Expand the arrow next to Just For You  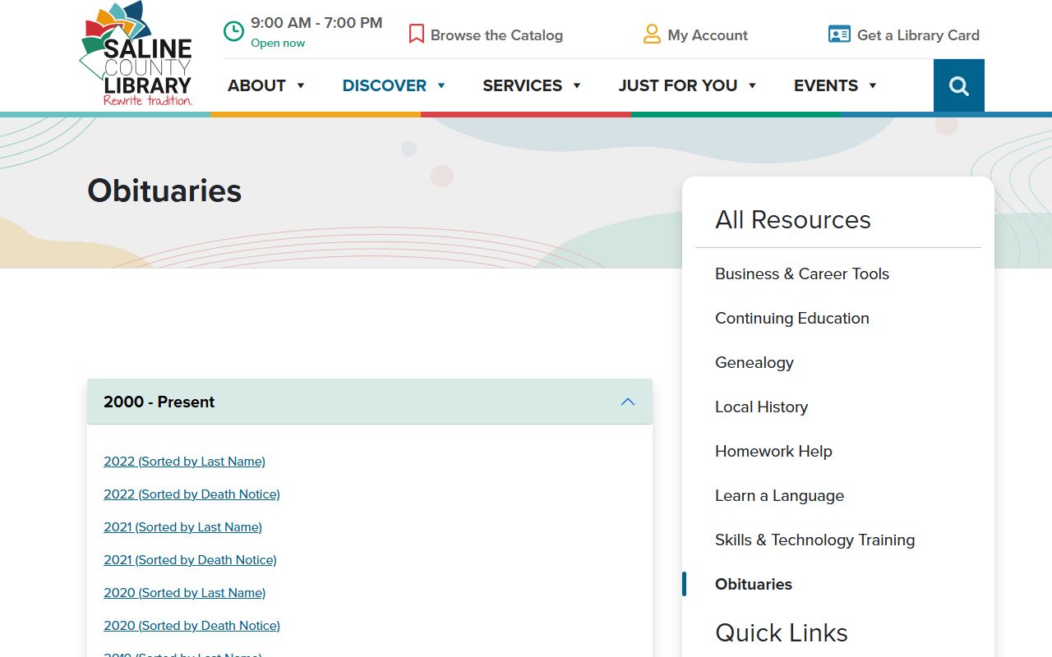[x=752, y=85]
